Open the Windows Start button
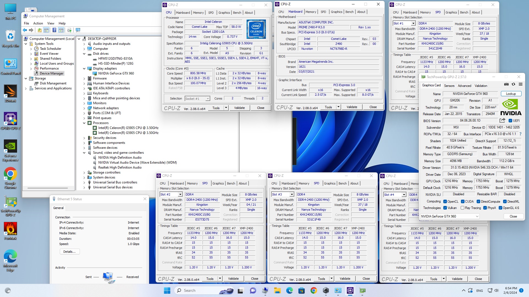The image size is (529, 297). [167, 290]
